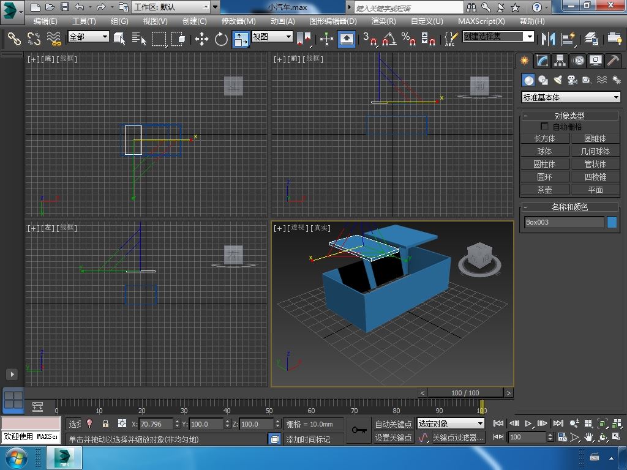Open the Layer Manager icon

click(591, 39)
